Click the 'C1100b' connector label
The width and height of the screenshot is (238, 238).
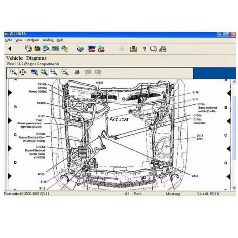pyautogui.click(x=42, y=84)
